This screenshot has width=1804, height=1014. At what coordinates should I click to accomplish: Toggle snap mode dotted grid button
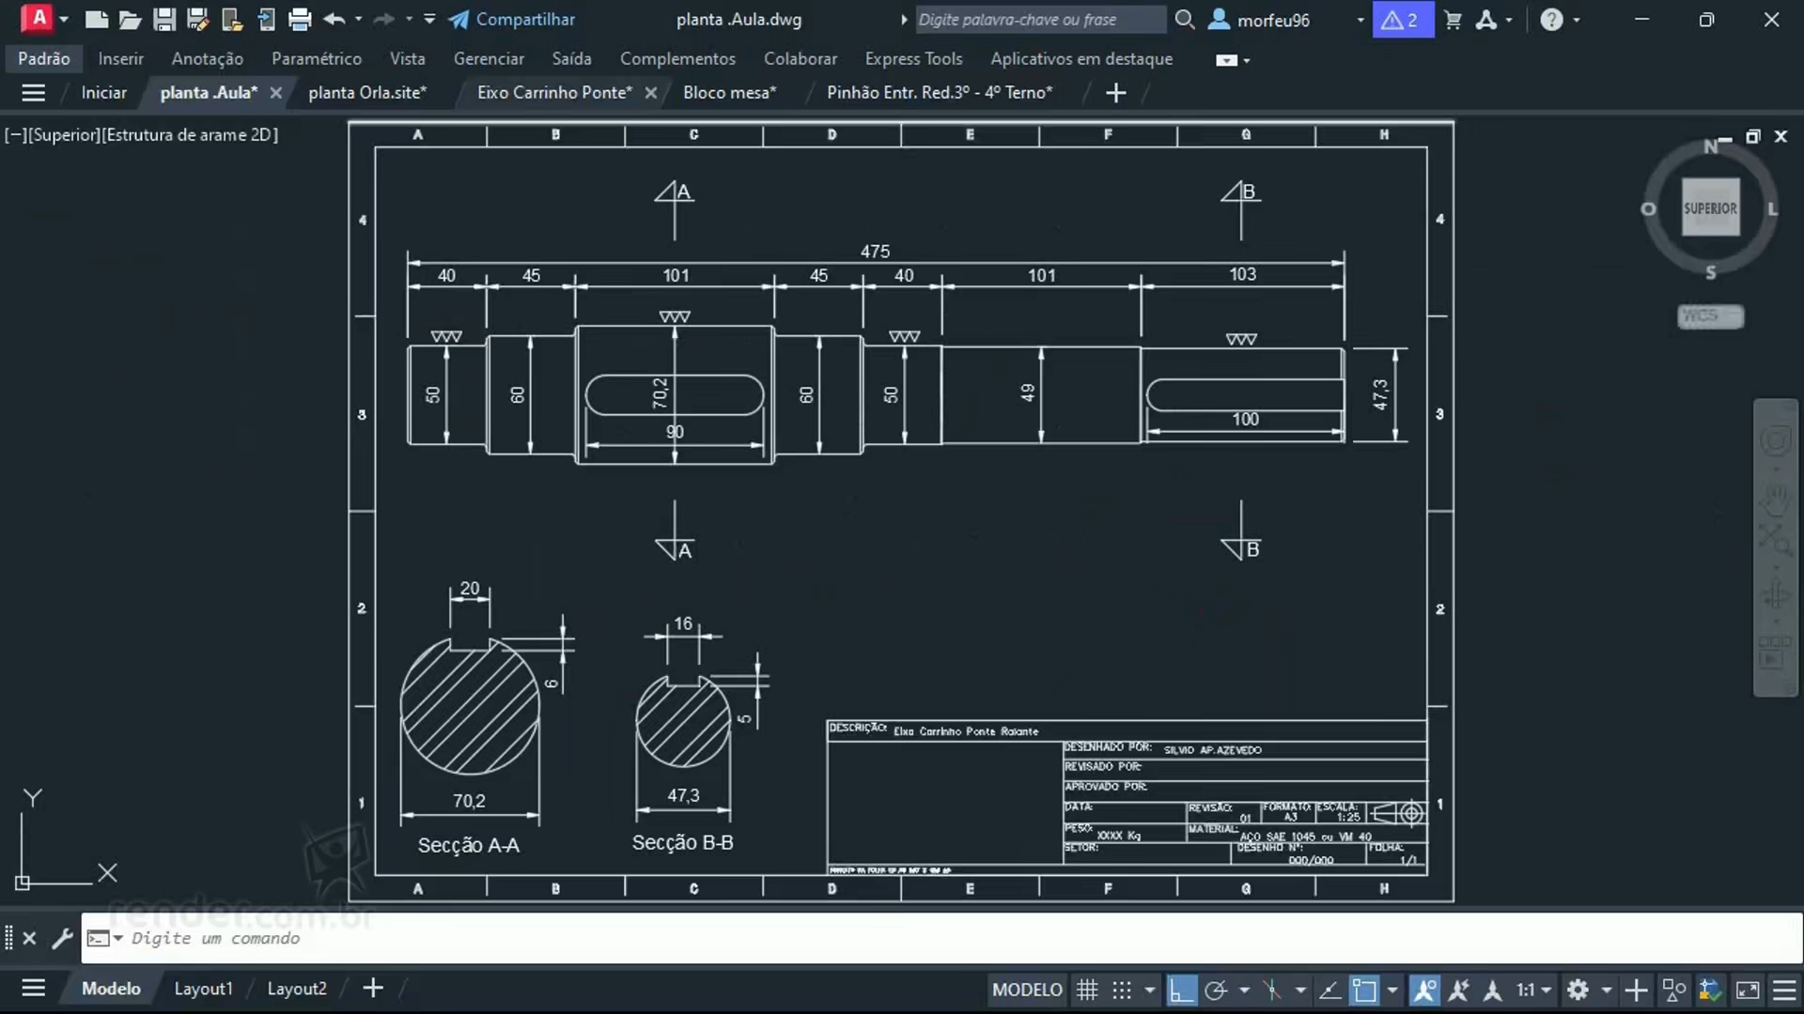point(1122,990)
